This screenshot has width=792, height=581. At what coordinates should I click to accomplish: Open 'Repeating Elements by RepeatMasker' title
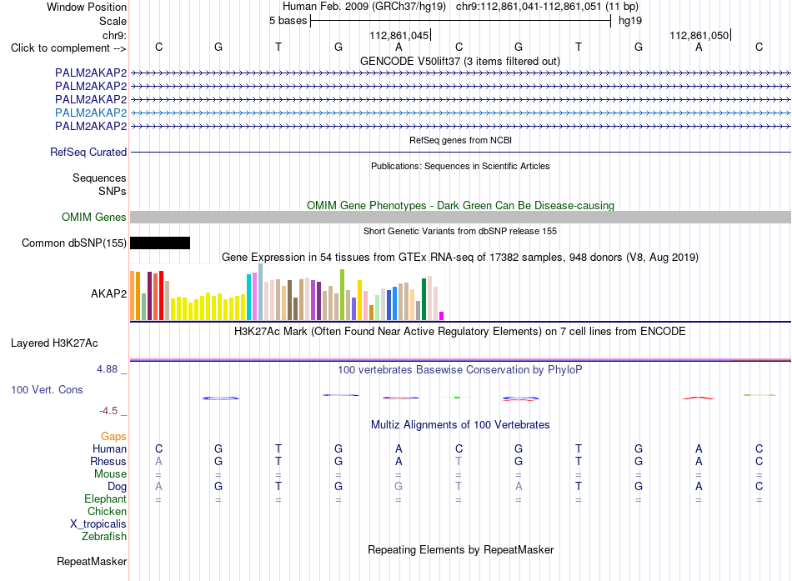[461, 549]
